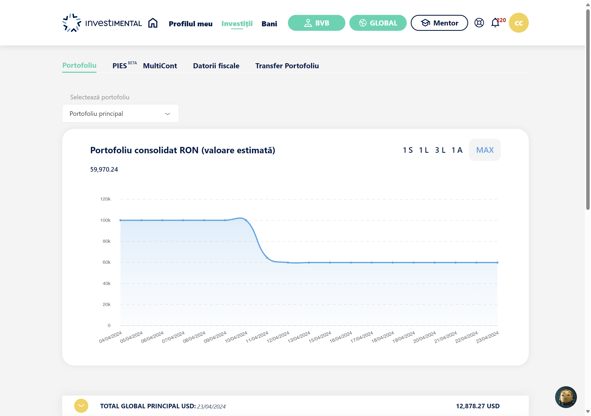Click the Investimental logo
Screen dimensions: 591x416
(102, 23)
